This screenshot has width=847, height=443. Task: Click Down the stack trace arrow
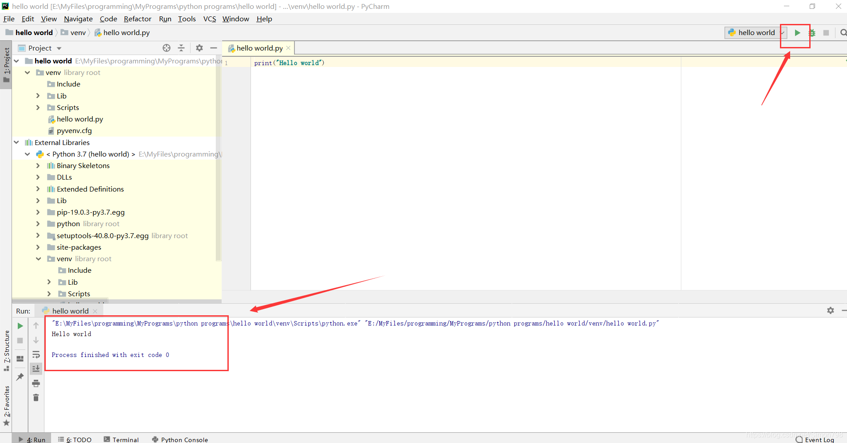click(36, 340)
